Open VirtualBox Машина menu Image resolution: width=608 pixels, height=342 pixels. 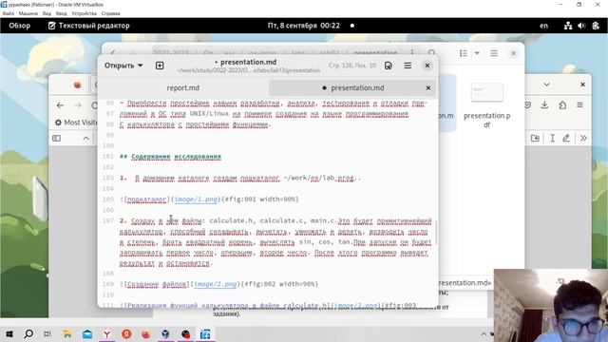pyautogui.click(x=28, y=13)
